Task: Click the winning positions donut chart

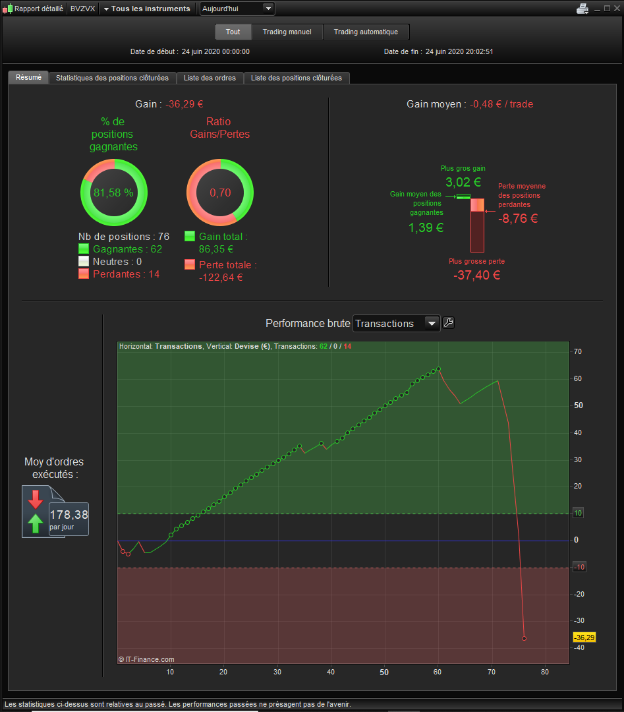Action: click(114, 192)
